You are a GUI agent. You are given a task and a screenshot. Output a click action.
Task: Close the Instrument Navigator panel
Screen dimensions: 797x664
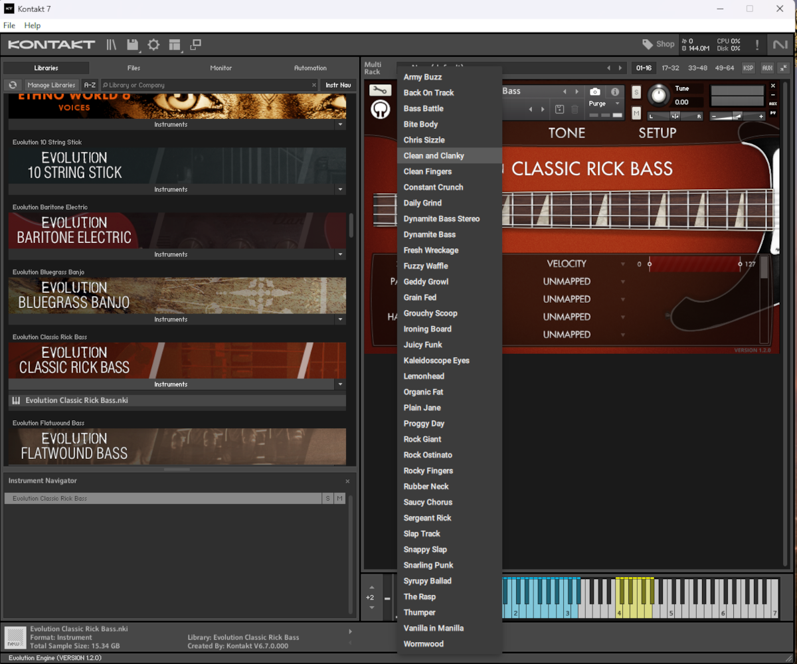pos(347,481)
